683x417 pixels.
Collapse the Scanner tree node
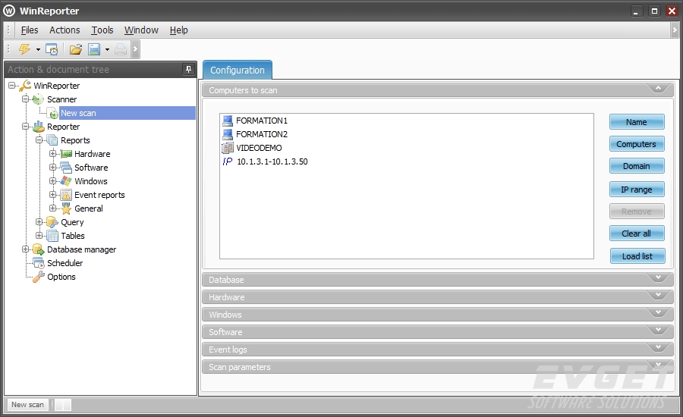[x=25, y=99]
